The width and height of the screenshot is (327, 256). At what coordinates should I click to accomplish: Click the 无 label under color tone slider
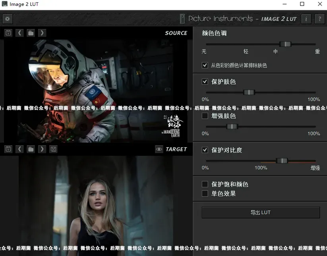point(204,52)
